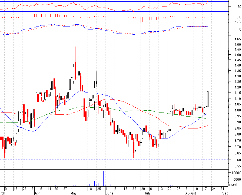The height and width of the screenshot is (195, 242).
Task: Click the June month label
Action: 109,193
